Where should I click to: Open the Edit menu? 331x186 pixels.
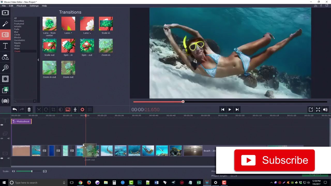click(11, 6)
